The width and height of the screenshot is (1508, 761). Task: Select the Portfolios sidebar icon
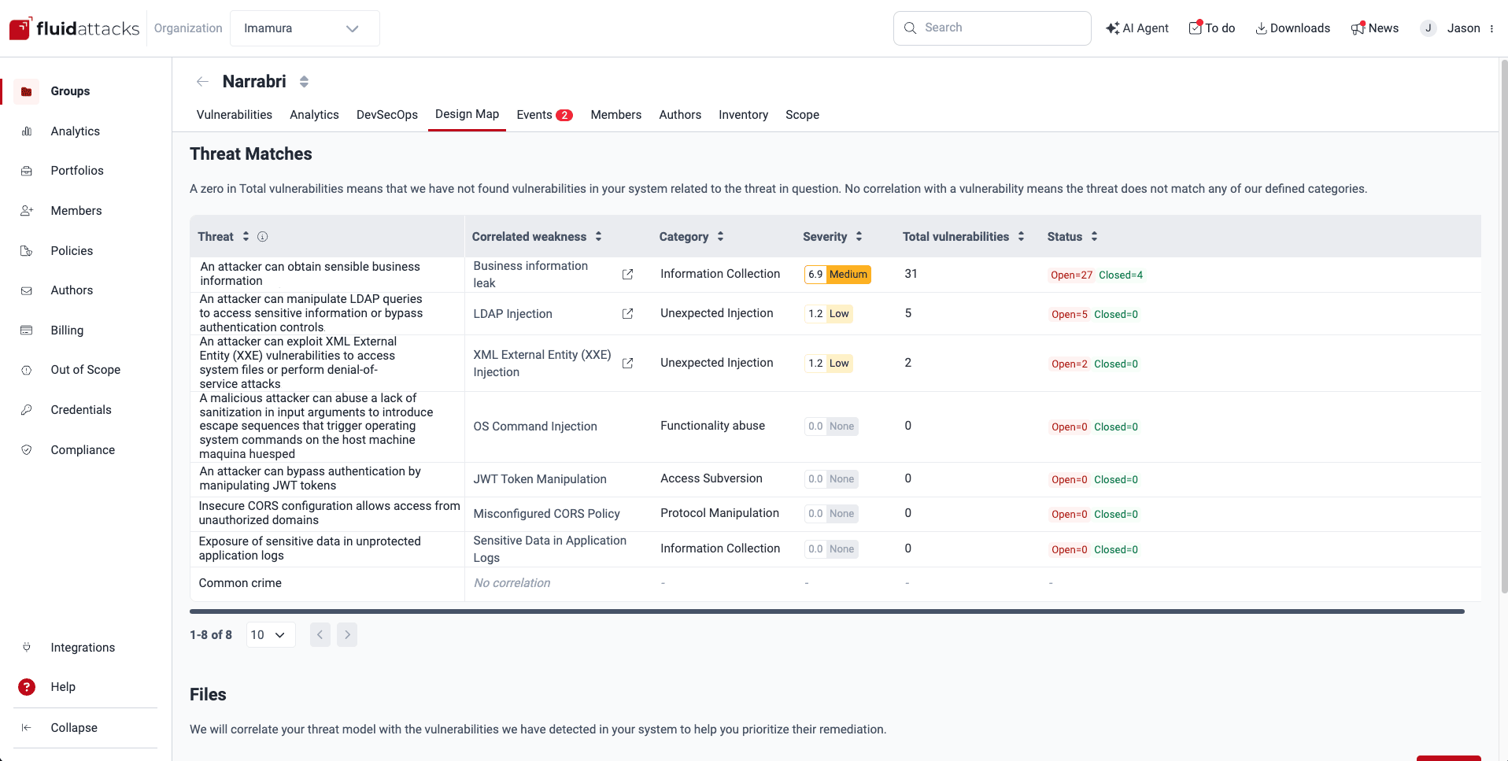click(27, 171)
